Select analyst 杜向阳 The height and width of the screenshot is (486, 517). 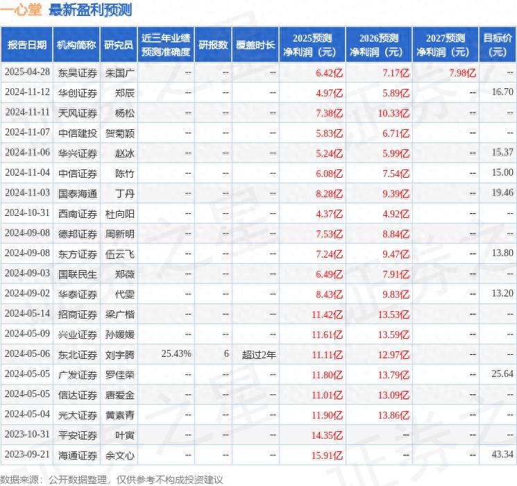click(x=119, y=214)
